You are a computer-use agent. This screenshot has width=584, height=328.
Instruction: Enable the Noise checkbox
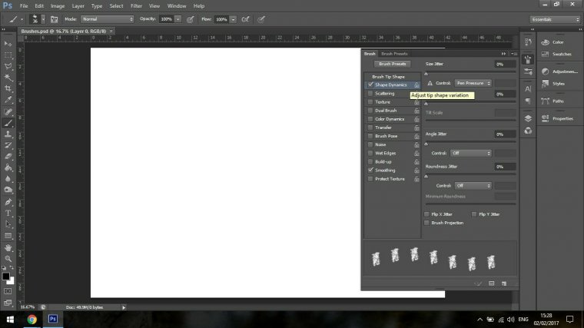(x=370, y=144)
